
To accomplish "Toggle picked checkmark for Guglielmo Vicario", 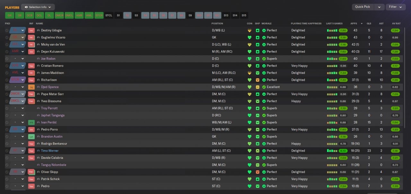I will pyautogui.click(x=7, y=38).
